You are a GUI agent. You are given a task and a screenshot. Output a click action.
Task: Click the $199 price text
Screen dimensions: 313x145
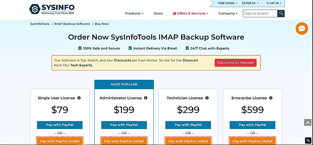[x=124, y=110]
